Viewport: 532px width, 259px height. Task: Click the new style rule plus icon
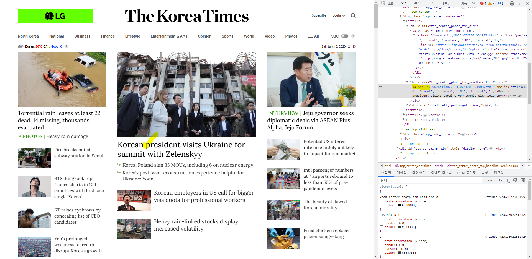click(508, 180)
